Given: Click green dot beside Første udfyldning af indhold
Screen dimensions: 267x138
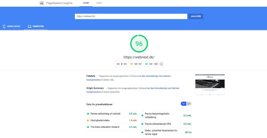Looking at the screenshot, I should (x=88, y=114).
